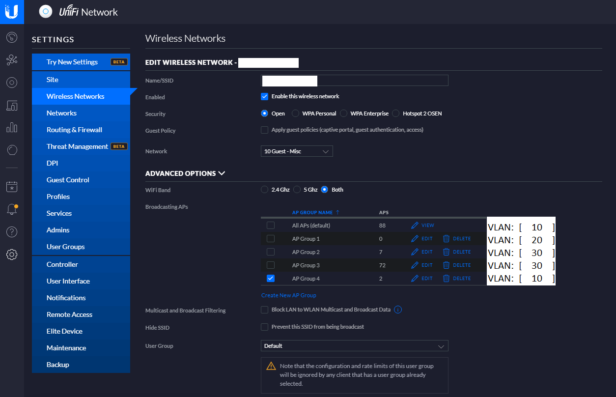Open the Dashboard gauge icon in sidebar
This screenshot has height=397, width=616.
tap(12, 37)
